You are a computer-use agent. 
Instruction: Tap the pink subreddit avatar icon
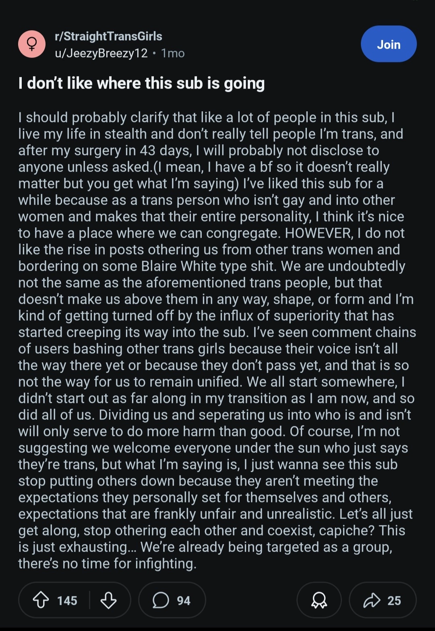tap(32, 44)
